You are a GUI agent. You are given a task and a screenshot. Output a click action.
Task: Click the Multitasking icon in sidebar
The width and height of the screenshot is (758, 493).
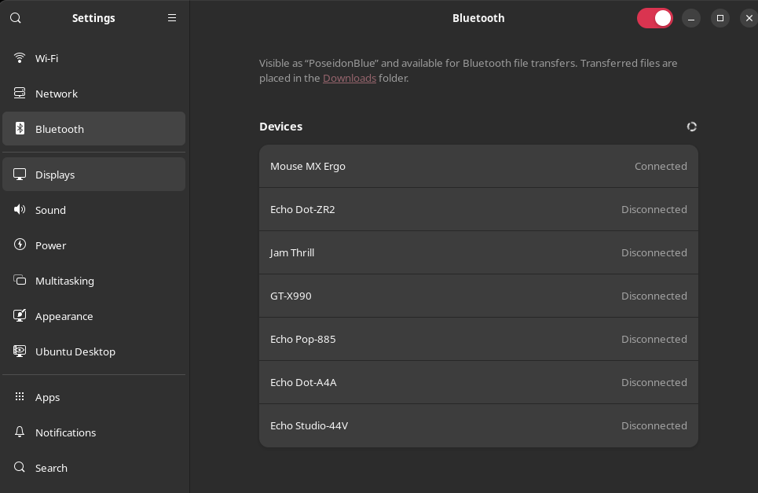pyautogui.click(x=20, y=281)
